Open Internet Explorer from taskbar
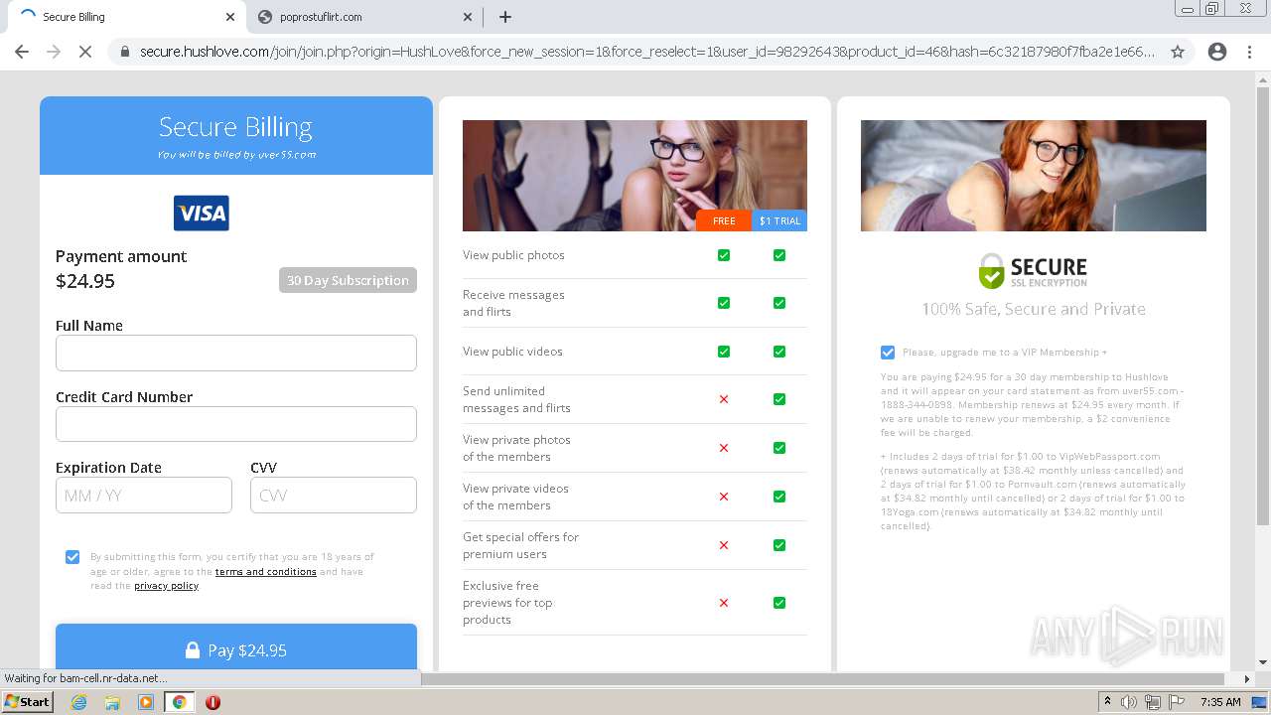1271x715 pixels. point(79,702)
